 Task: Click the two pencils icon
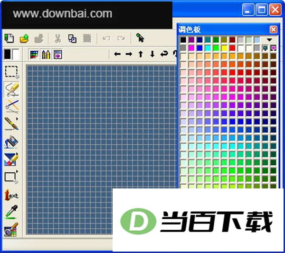pos(46,54)
